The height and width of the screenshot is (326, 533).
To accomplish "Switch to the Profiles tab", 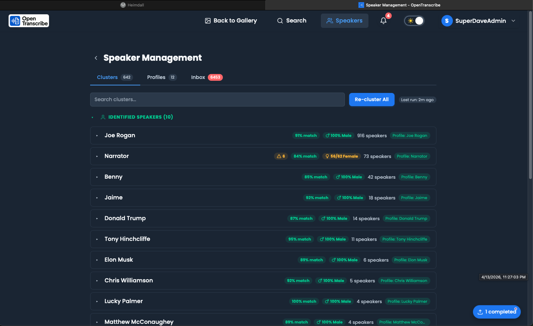I will pyautogui.click(x=162, y=77).
